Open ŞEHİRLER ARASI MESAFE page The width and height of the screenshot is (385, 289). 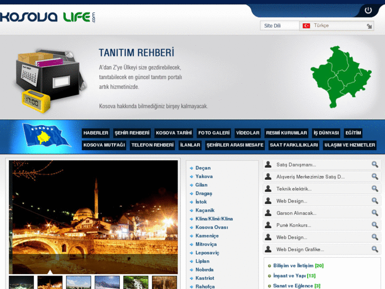pyautogui.click(x=235, y=145)
